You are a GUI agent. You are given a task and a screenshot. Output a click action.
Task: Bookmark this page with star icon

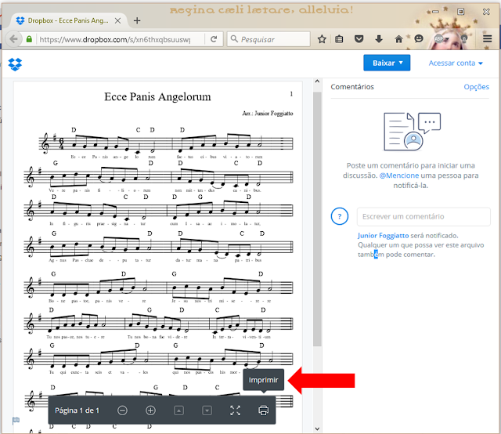pos(322,39)
